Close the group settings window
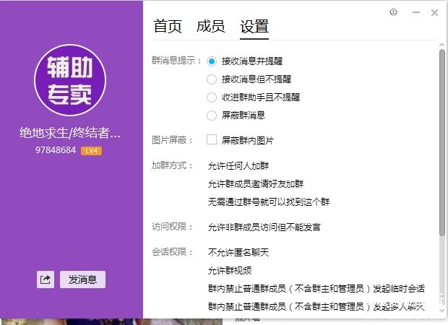This screenshot has width=448, height=325. tap(434, 13)
